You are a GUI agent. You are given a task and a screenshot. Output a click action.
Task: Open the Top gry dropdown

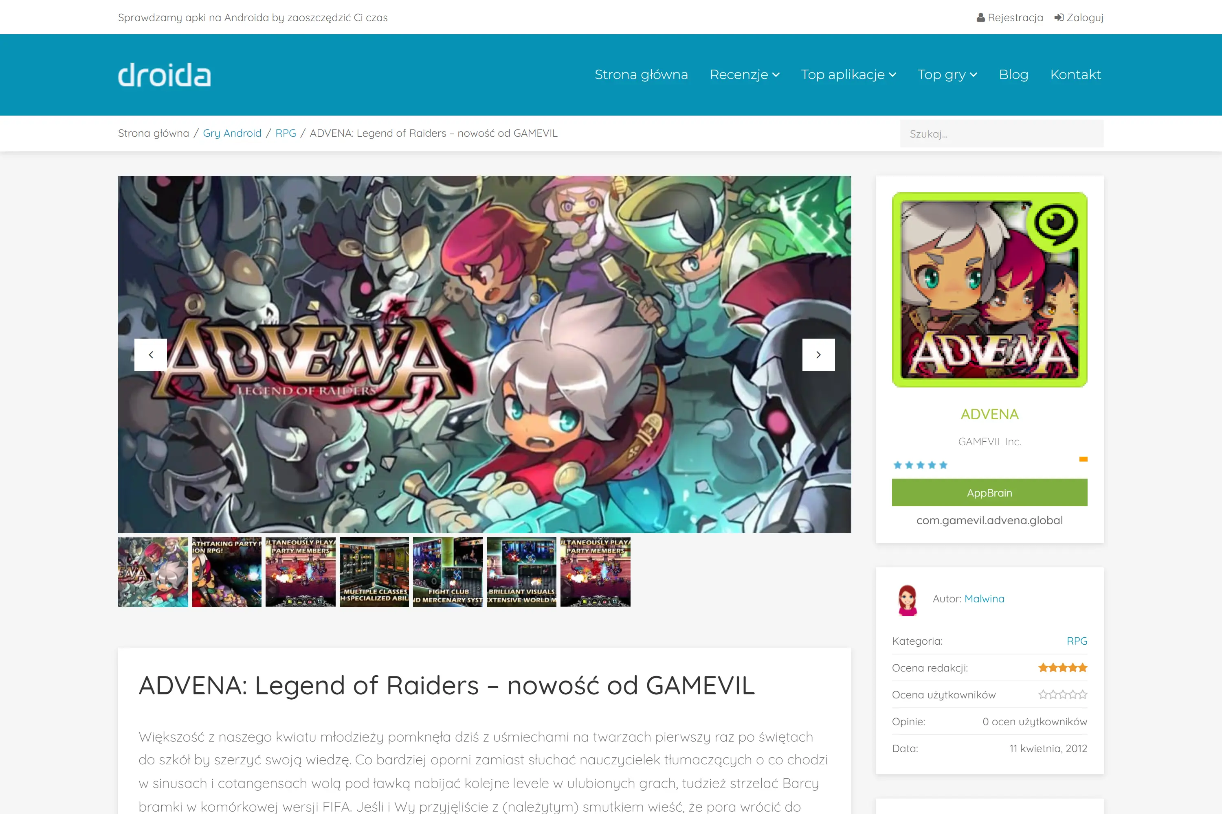(947, 74)
